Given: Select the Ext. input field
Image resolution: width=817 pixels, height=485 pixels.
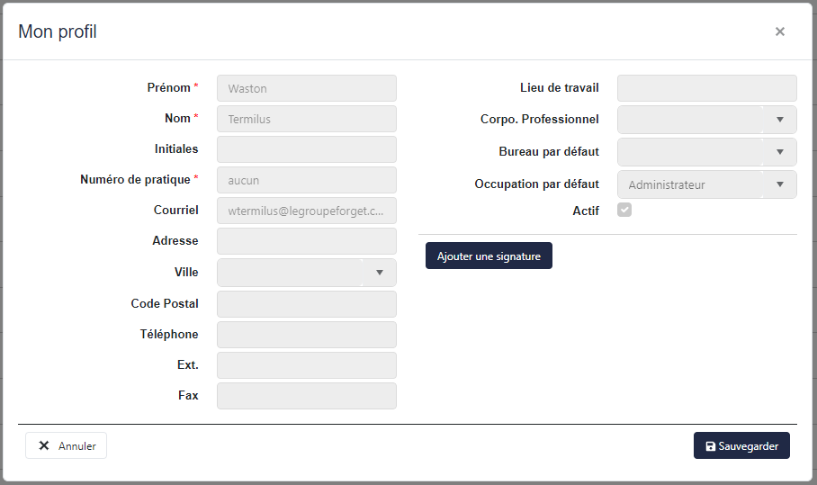Looking at the screenshot, I should point(306,365).
